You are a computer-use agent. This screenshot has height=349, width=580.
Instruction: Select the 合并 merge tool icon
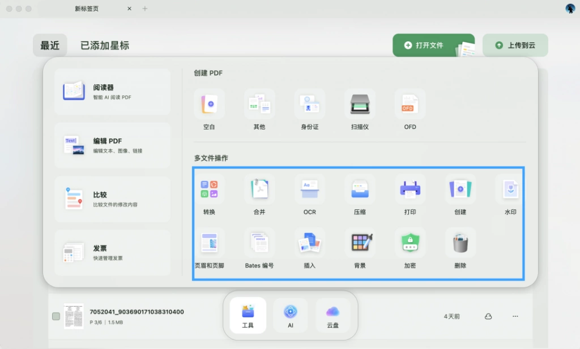[x=259, y=189]
